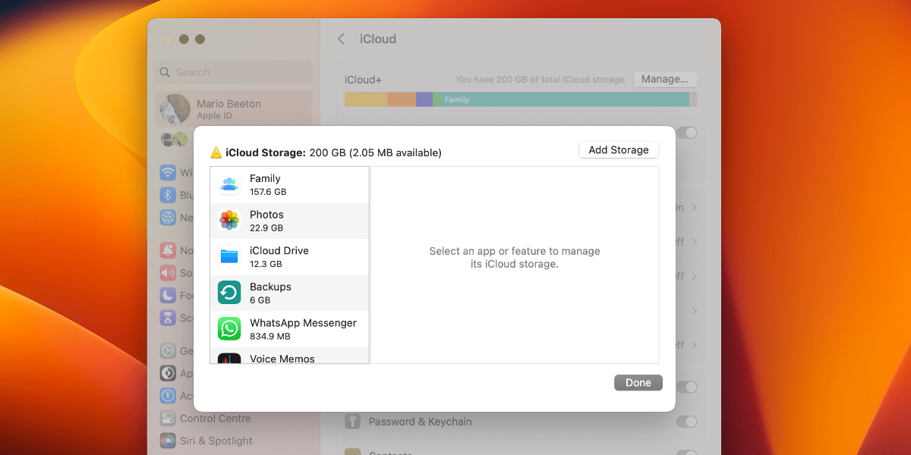
Task: Click the yellow warning triangle next to iCloud Storage
Action: [217, 152]
